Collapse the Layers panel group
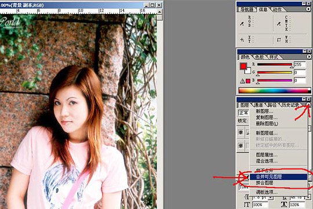The height and width of the screenshot is (209, 313). [304, 99]
